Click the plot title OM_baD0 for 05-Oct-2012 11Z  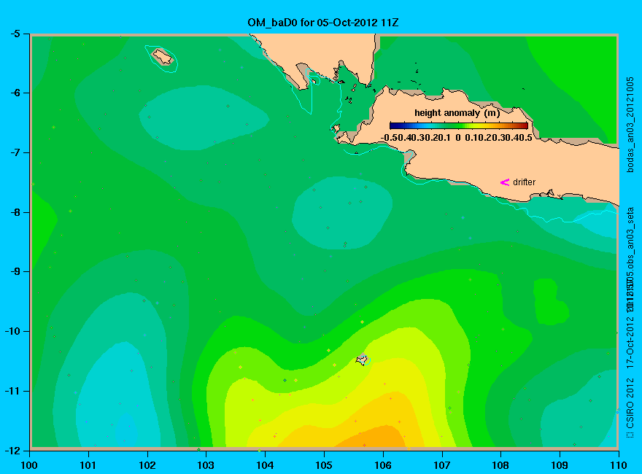pos(322,22)
